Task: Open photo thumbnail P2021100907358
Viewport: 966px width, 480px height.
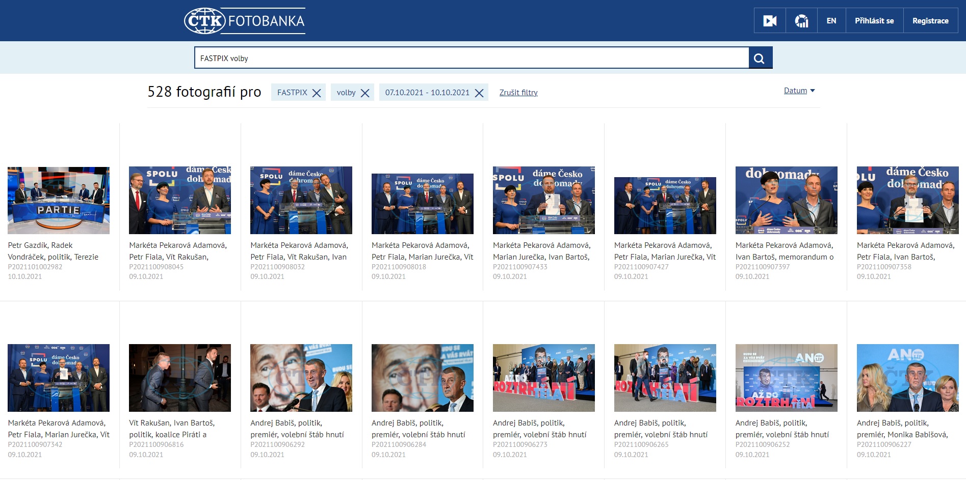Action: [x=908, y=200]
